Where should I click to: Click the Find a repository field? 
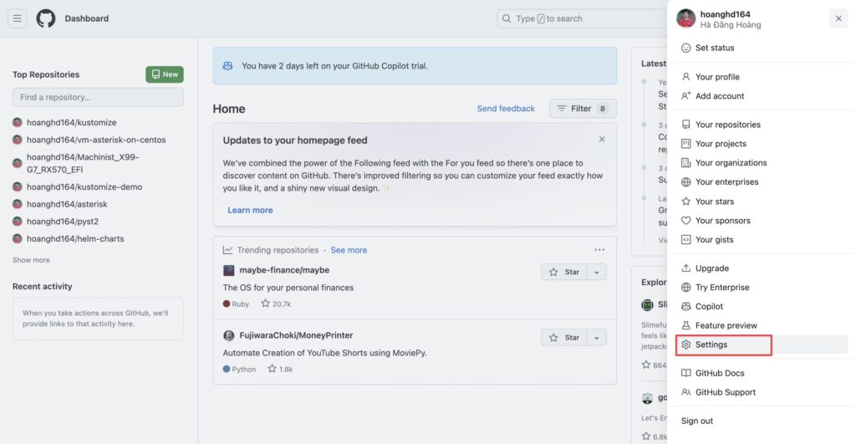point(99,97)
